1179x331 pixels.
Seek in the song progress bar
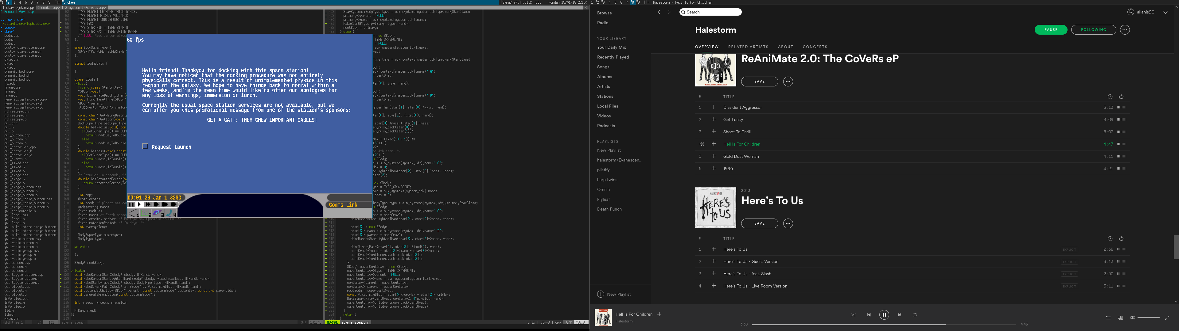pos(883,324)
